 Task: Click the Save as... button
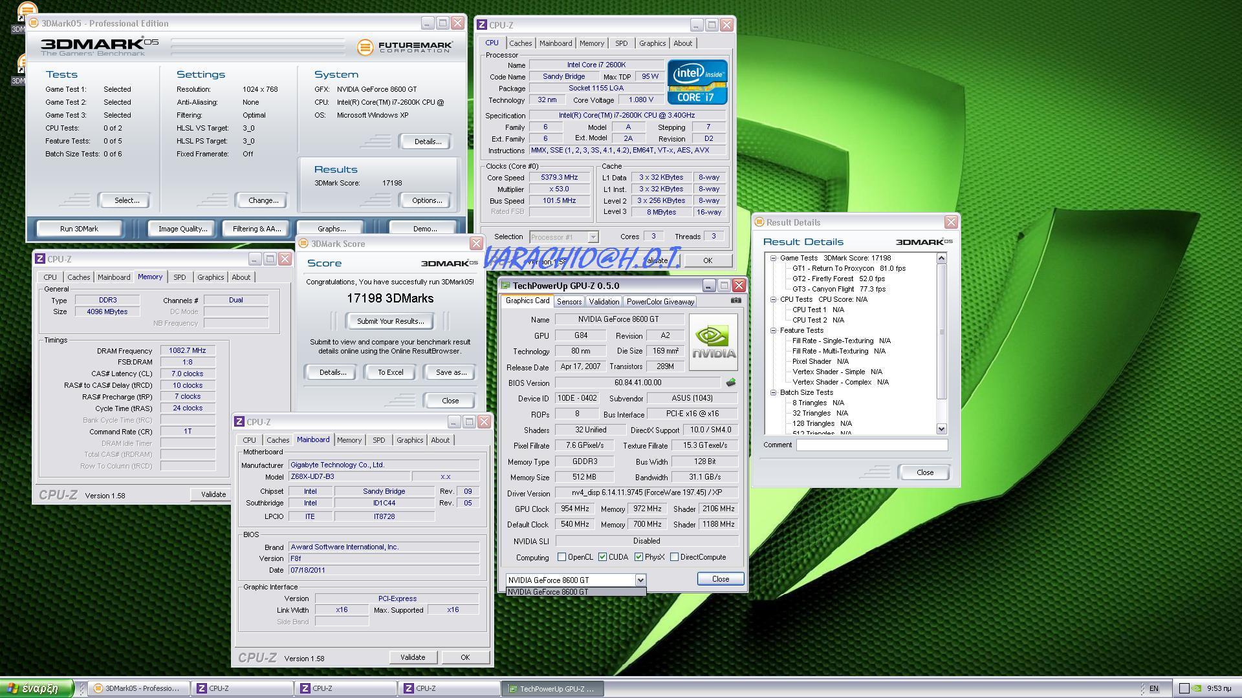pos(451,372)
